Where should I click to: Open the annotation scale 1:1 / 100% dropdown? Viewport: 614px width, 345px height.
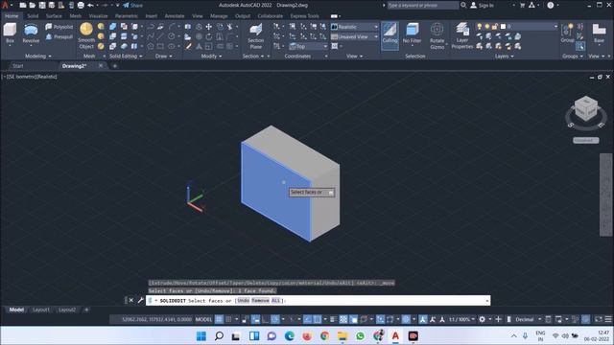pos(462,319)
